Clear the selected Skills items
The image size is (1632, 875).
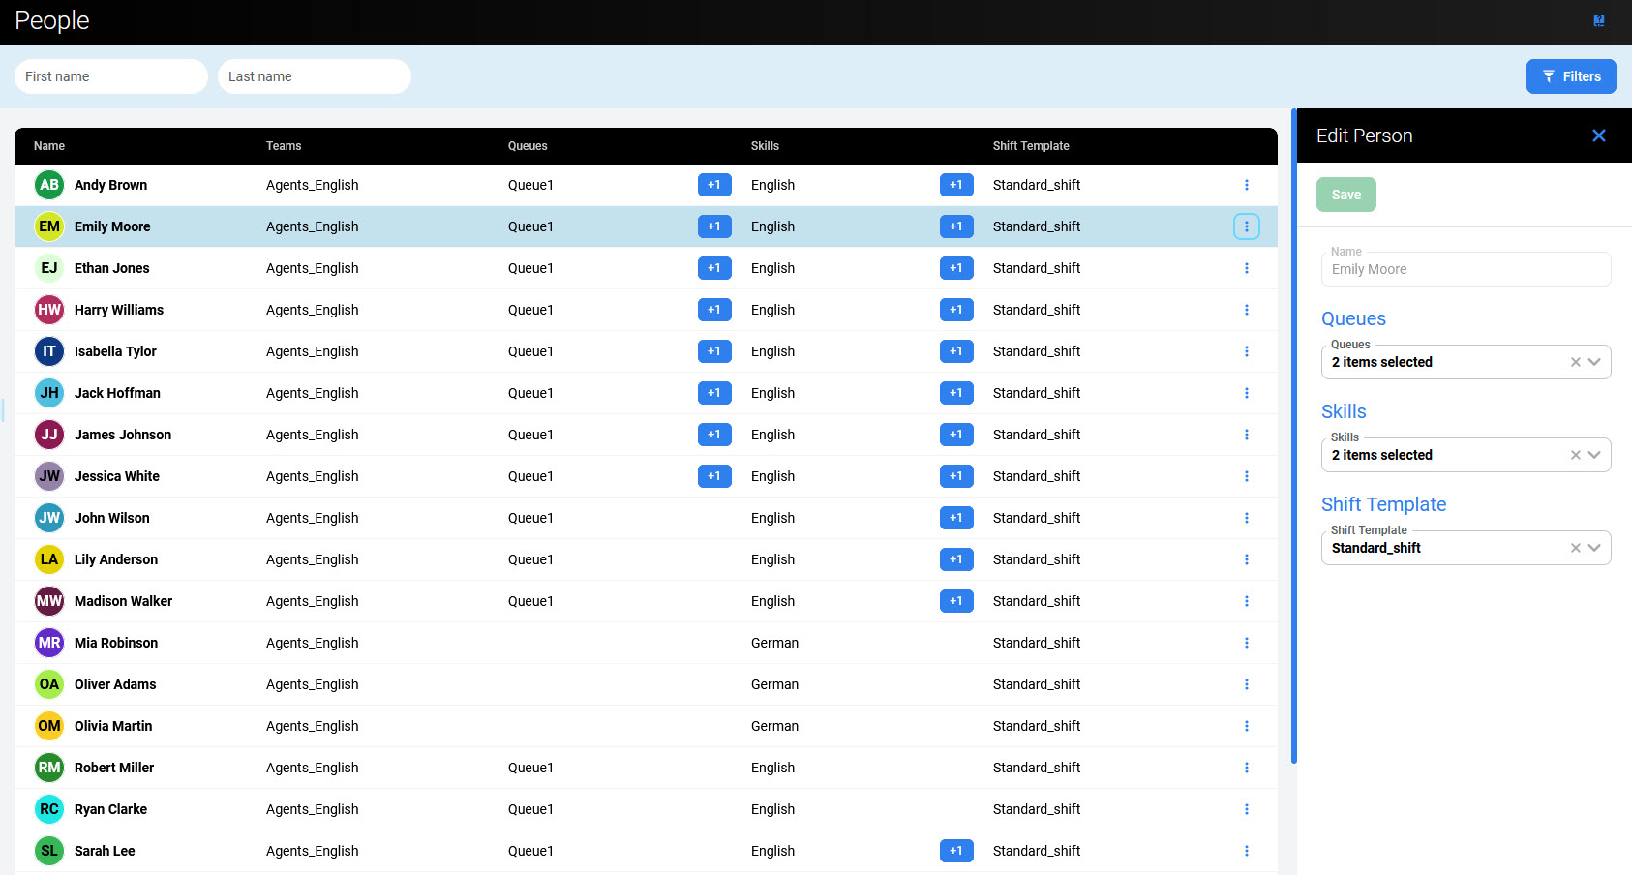(x=1575, y=455)
